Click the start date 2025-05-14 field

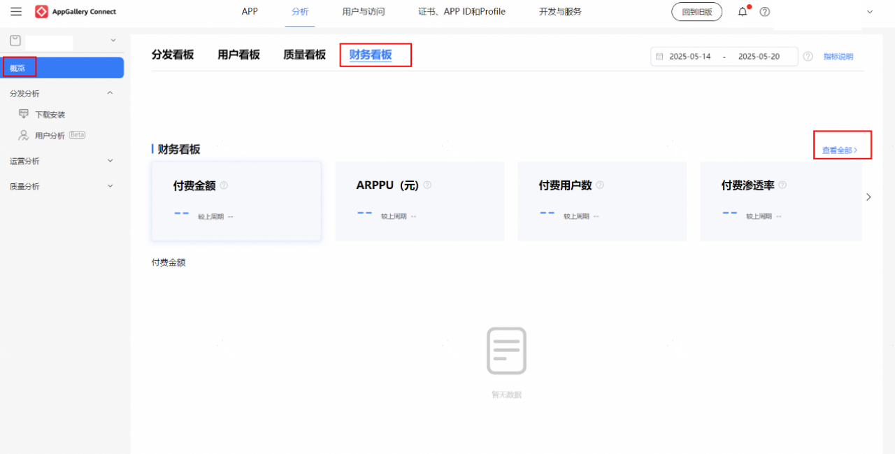689,57
